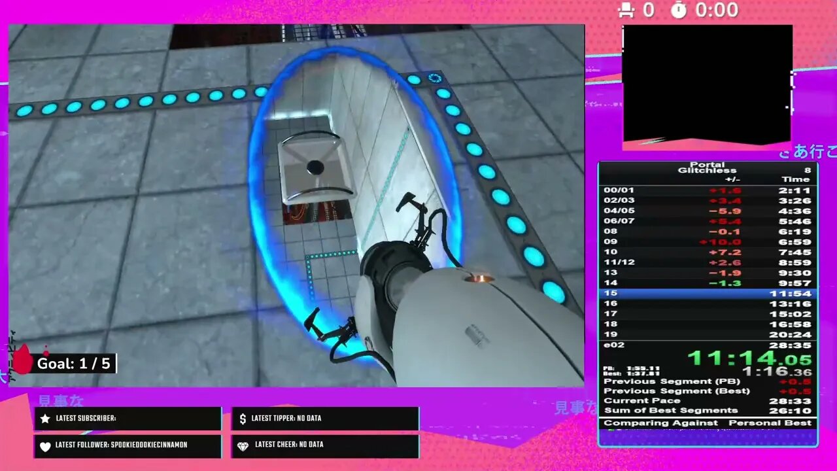837x471 pixels.
Task: Click the diamond icon beside Latest Cheer
Action: click(x=243, y=446)
